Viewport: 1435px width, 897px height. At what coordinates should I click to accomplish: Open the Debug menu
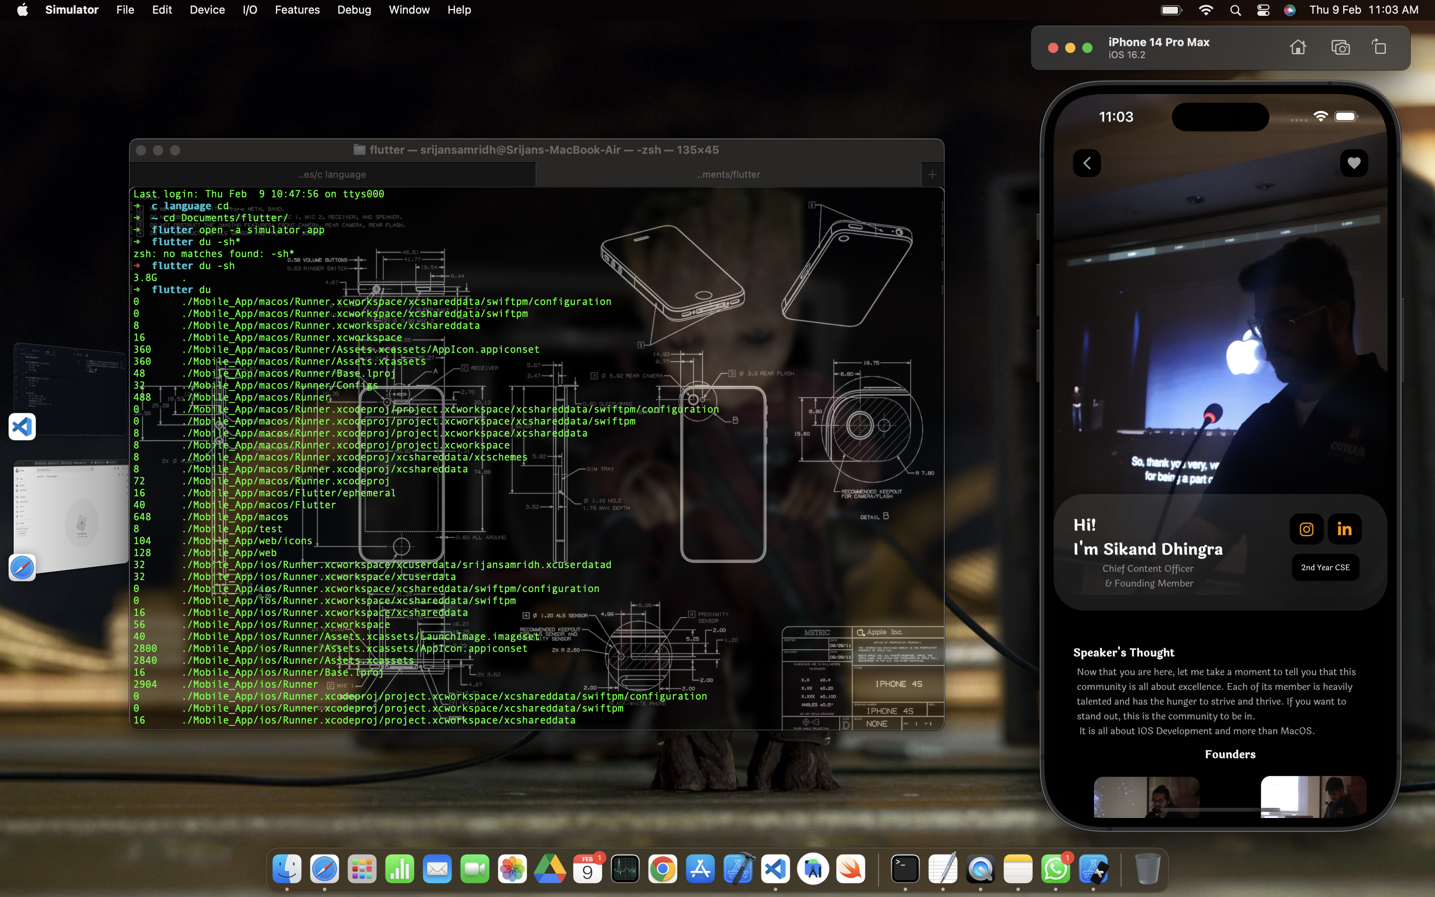pyautogui.click(x=354, y=9)
